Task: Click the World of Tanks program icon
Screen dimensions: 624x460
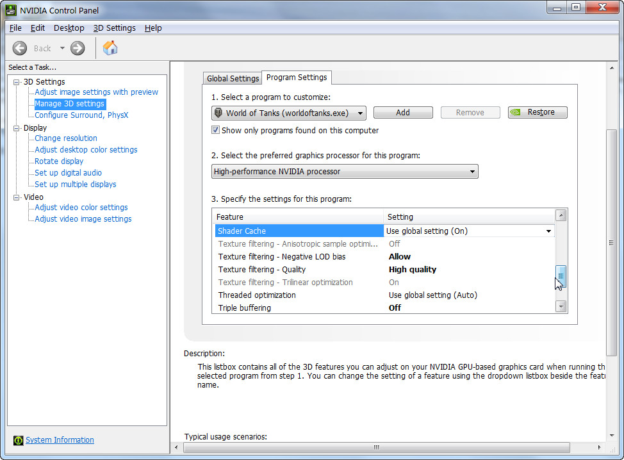Action: coord(218,113)
